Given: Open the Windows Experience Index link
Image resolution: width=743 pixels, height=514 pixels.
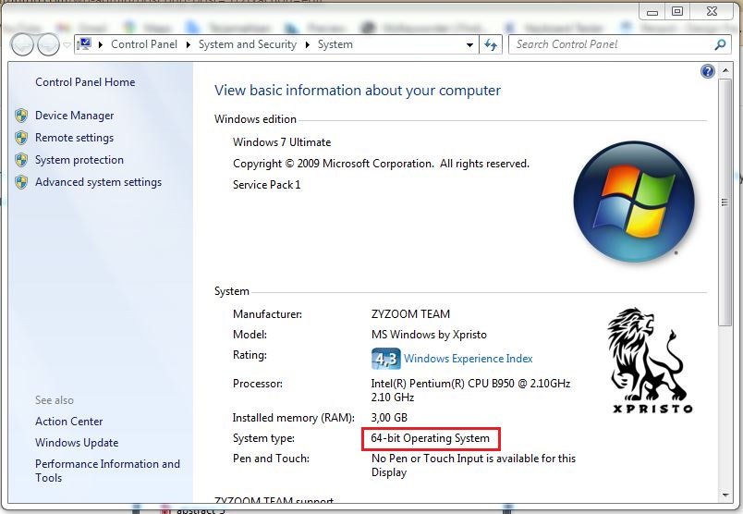Looking at the screenshot, I should coord(468,359).
